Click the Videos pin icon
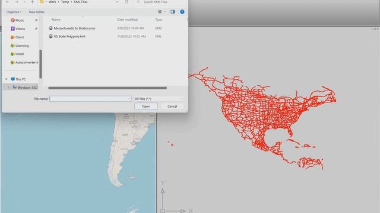380x213 pixels. click(36, 29)
